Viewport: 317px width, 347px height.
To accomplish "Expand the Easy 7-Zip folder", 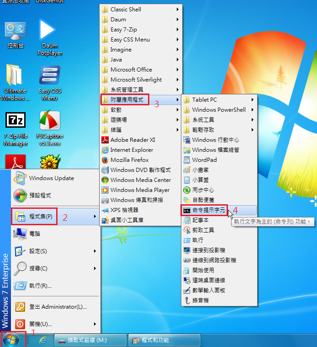I will tap(141, 30).
